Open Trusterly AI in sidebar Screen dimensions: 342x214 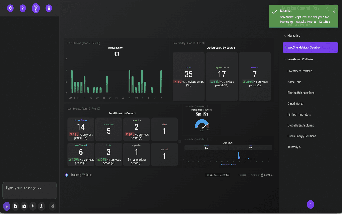[294, 147]
